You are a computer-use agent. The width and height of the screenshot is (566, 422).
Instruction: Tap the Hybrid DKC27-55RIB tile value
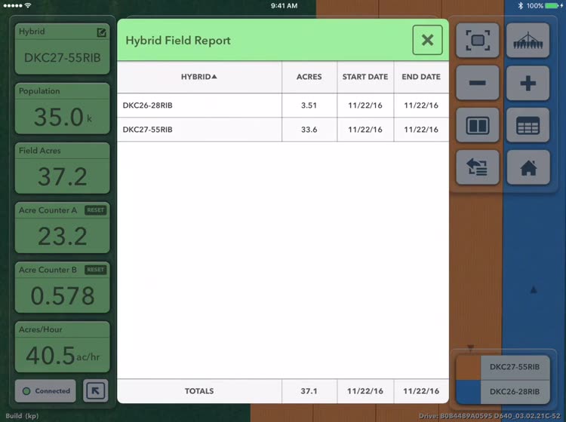tap(63, 58)
